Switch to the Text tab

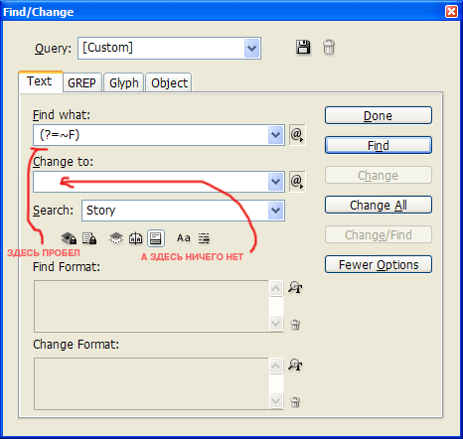click(x=40, y=81)
